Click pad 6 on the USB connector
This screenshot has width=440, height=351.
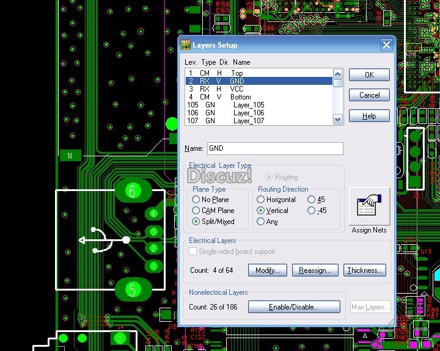click(133, 191)
